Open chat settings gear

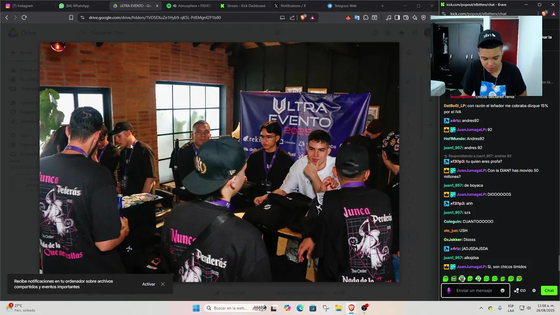(534, 290)
